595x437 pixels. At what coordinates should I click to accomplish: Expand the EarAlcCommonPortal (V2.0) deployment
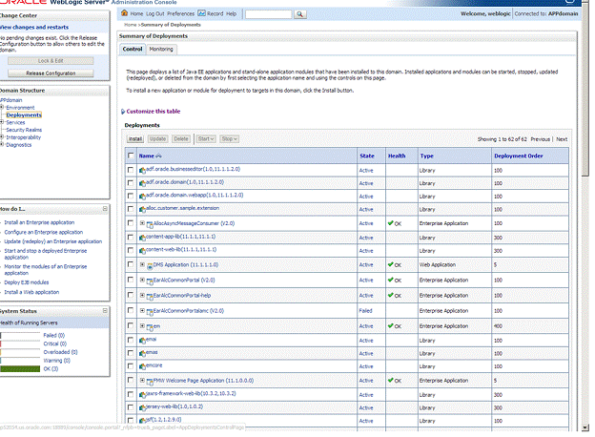click(x=142, y=280)
